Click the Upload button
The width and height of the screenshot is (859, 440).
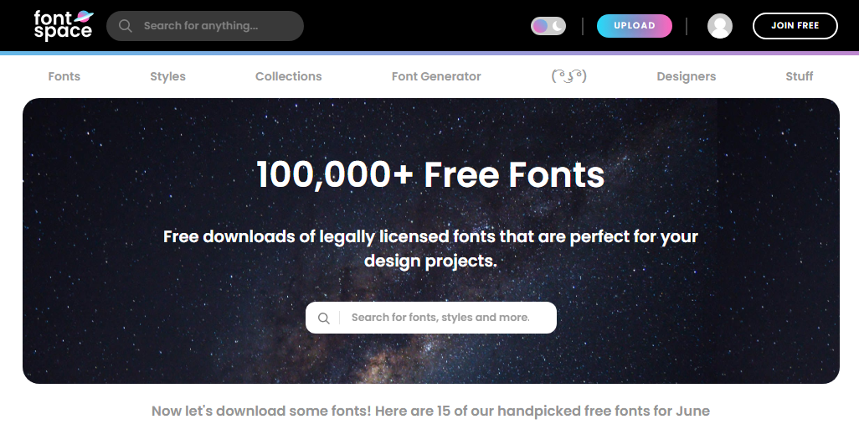coord(635,26)
